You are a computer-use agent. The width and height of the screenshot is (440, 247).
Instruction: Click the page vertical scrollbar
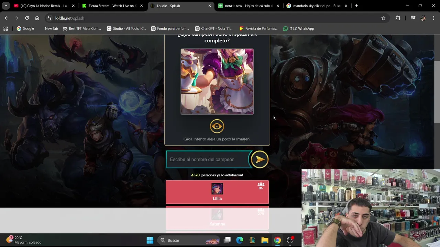(x=437, y=92)
